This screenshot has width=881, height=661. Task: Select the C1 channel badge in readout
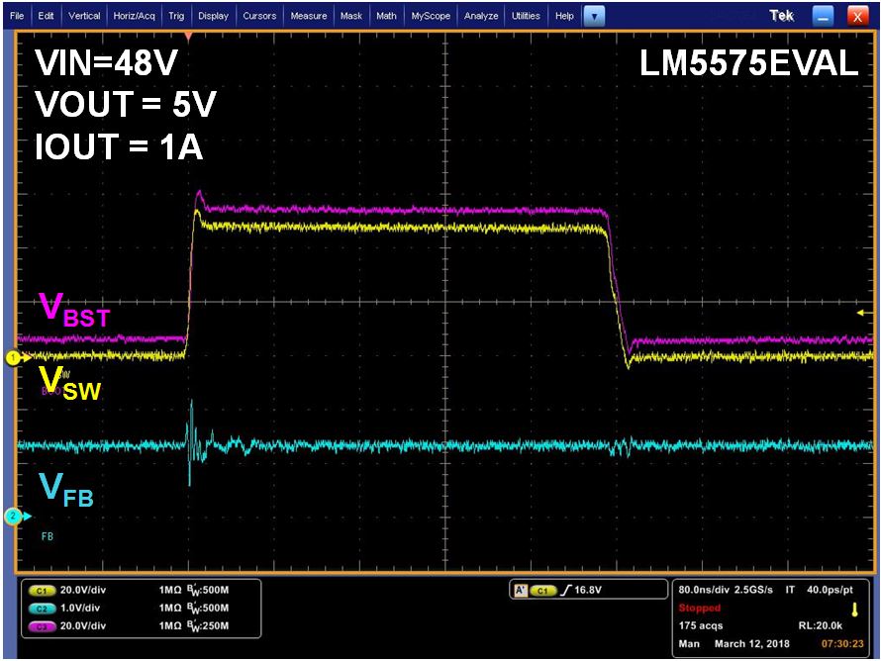tap(42, 590)
